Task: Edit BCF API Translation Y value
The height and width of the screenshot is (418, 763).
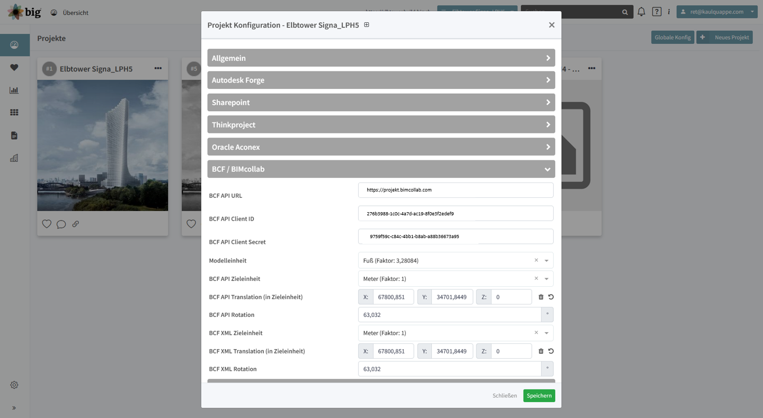Action: click(452, 297)
